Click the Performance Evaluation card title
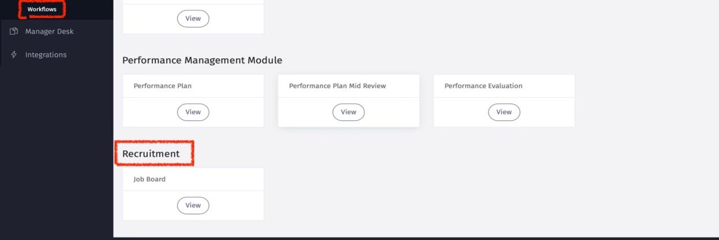 pyautogui.click(x=483, y=86)
